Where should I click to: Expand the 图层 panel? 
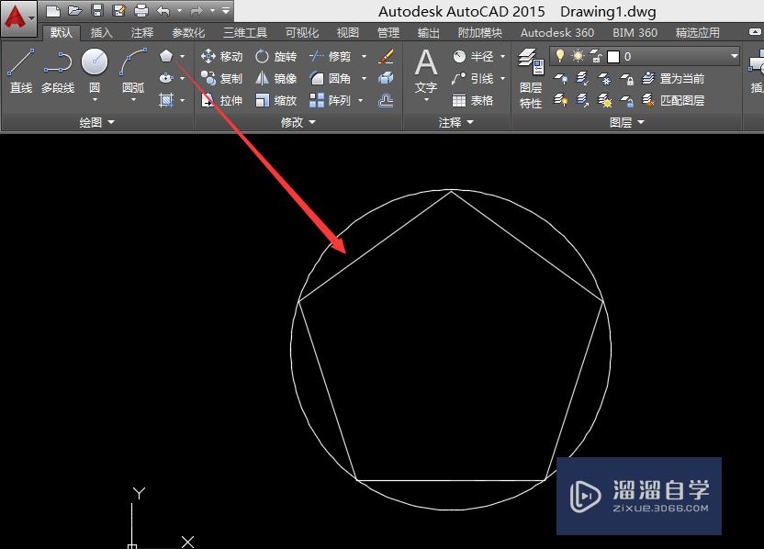(x=627, y=122)
